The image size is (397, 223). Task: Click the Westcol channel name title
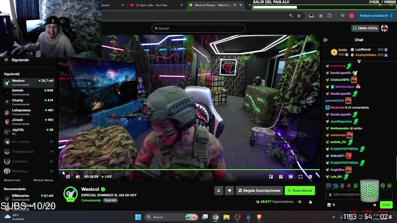(x=90, y=189)
